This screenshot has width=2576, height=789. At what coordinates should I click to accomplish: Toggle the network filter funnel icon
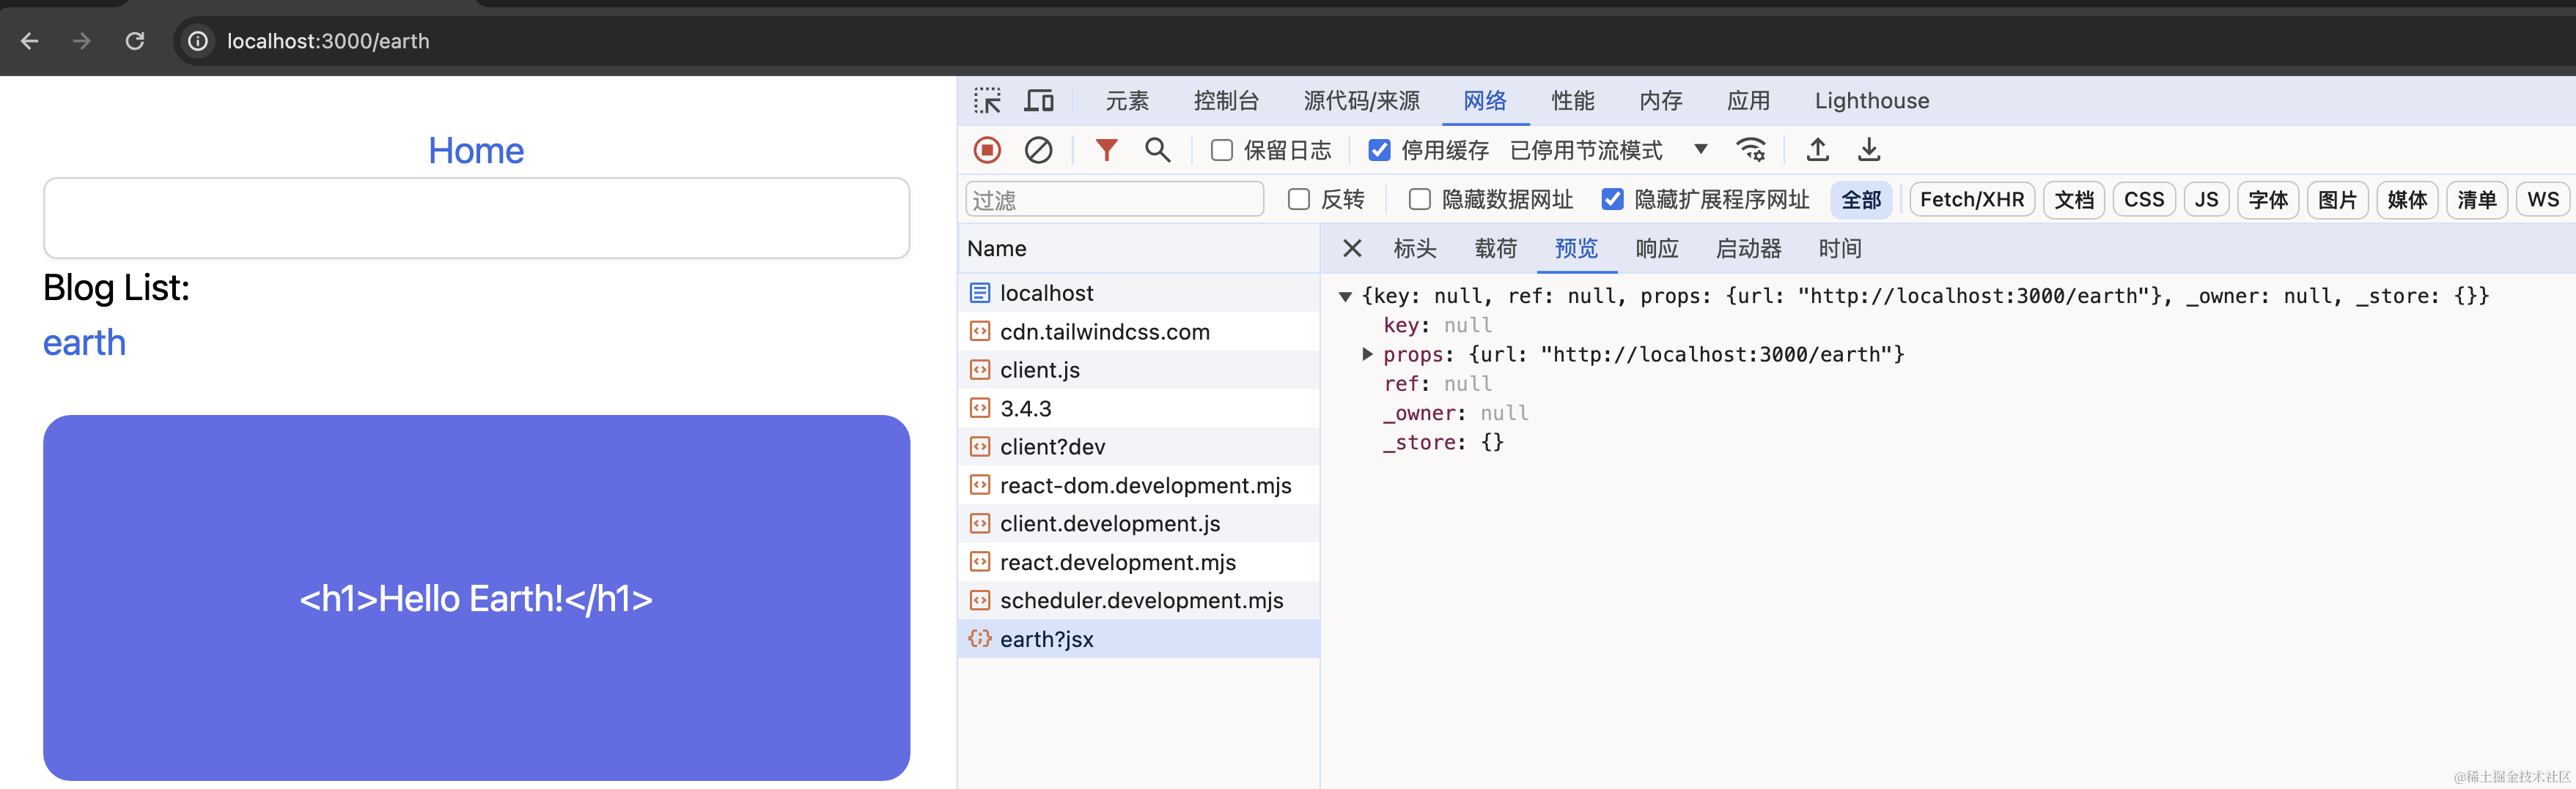[1106, 150]
